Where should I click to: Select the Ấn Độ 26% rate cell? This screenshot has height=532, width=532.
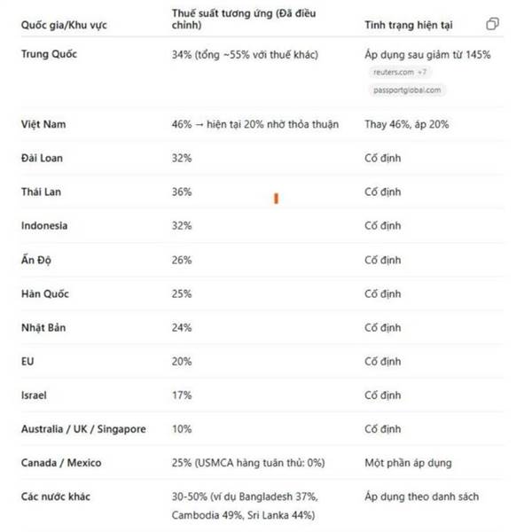click(182, 260)
